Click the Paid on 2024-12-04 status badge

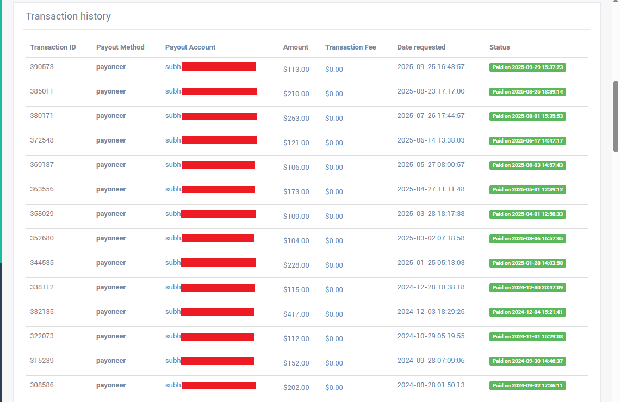click(527, 312)
